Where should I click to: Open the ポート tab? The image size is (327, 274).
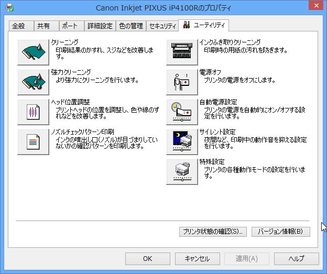point(71,26)
